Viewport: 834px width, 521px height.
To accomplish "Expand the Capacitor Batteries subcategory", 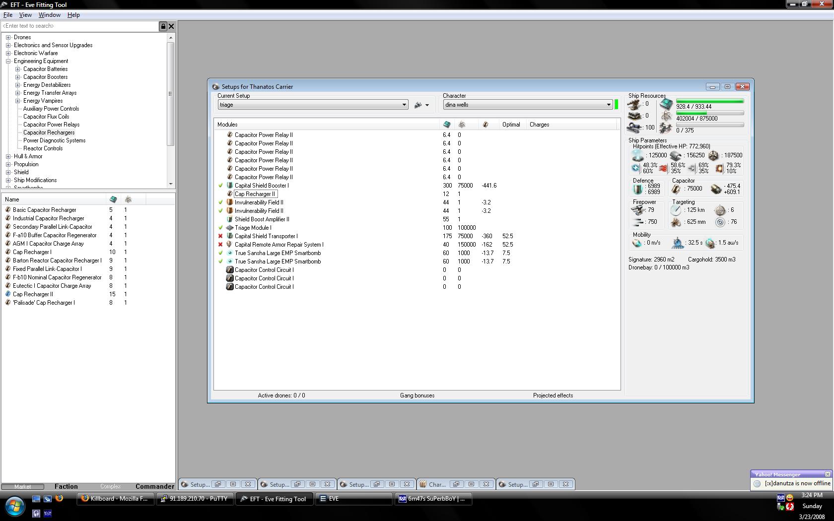I will pos(17,69).
